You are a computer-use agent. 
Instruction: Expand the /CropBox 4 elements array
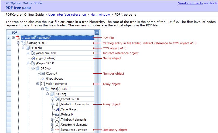tap(52, 125)
